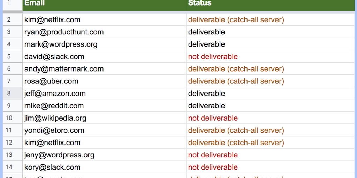Select the david@slack.com cell

(104, 56)
